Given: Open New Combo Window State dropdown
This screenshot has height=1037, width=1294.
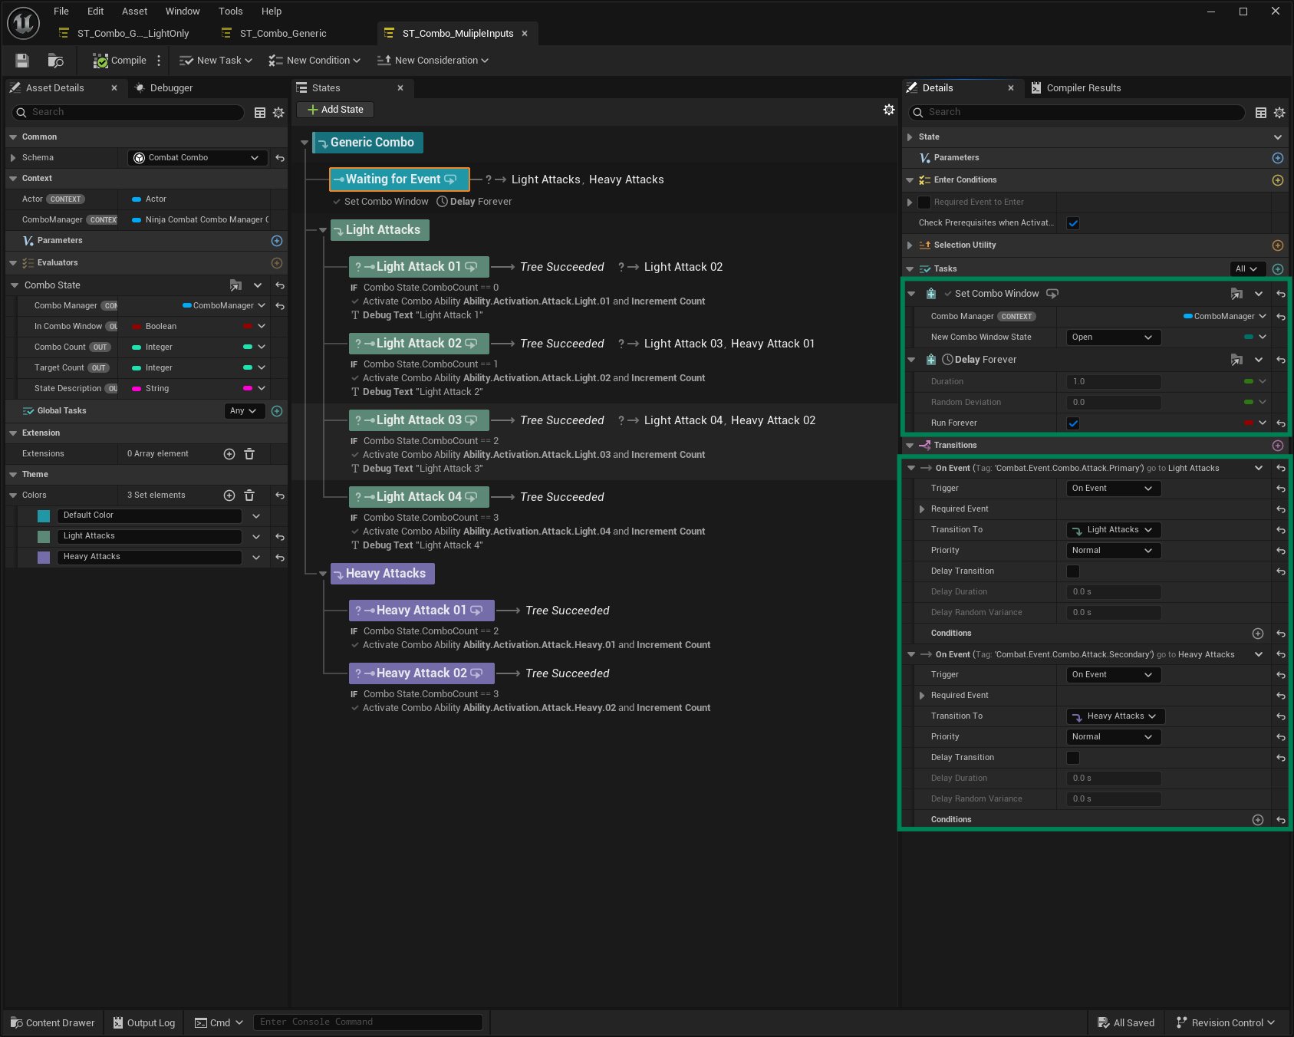Looking at the screenshot, I should click(x=1114, y=337).
